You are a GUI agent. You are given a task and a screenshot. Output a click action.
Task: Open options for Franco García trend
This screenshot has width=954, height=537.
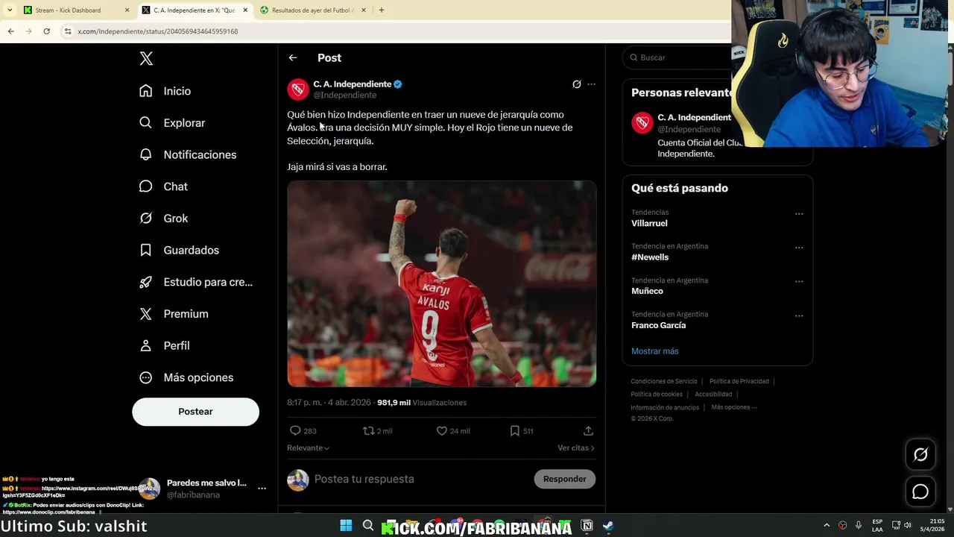[x=799, y=315]
